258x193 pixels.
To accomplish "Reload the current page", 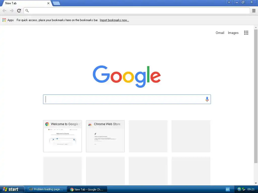I will click(19, 11).
